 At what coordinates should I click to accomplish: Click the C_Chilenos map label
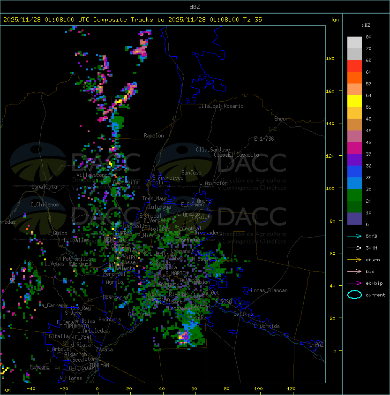45,205
